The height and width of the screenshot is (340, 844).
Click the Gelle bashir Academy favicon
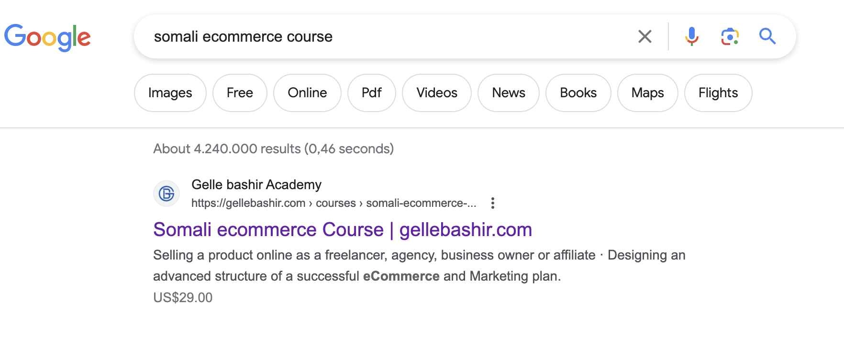click(167, 193)
